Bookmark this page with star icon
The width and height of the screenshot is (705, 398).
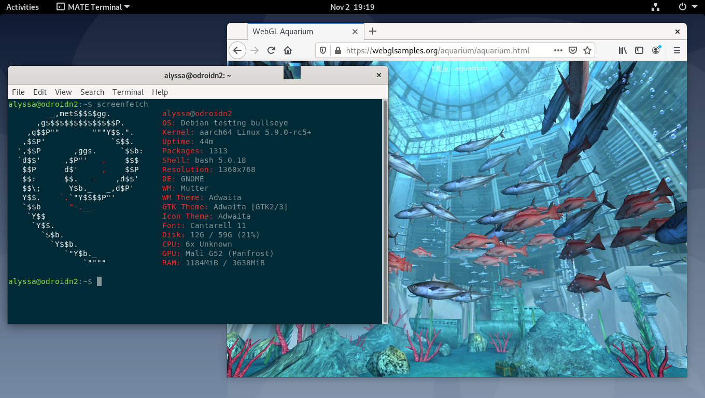(x=587, y=50)
